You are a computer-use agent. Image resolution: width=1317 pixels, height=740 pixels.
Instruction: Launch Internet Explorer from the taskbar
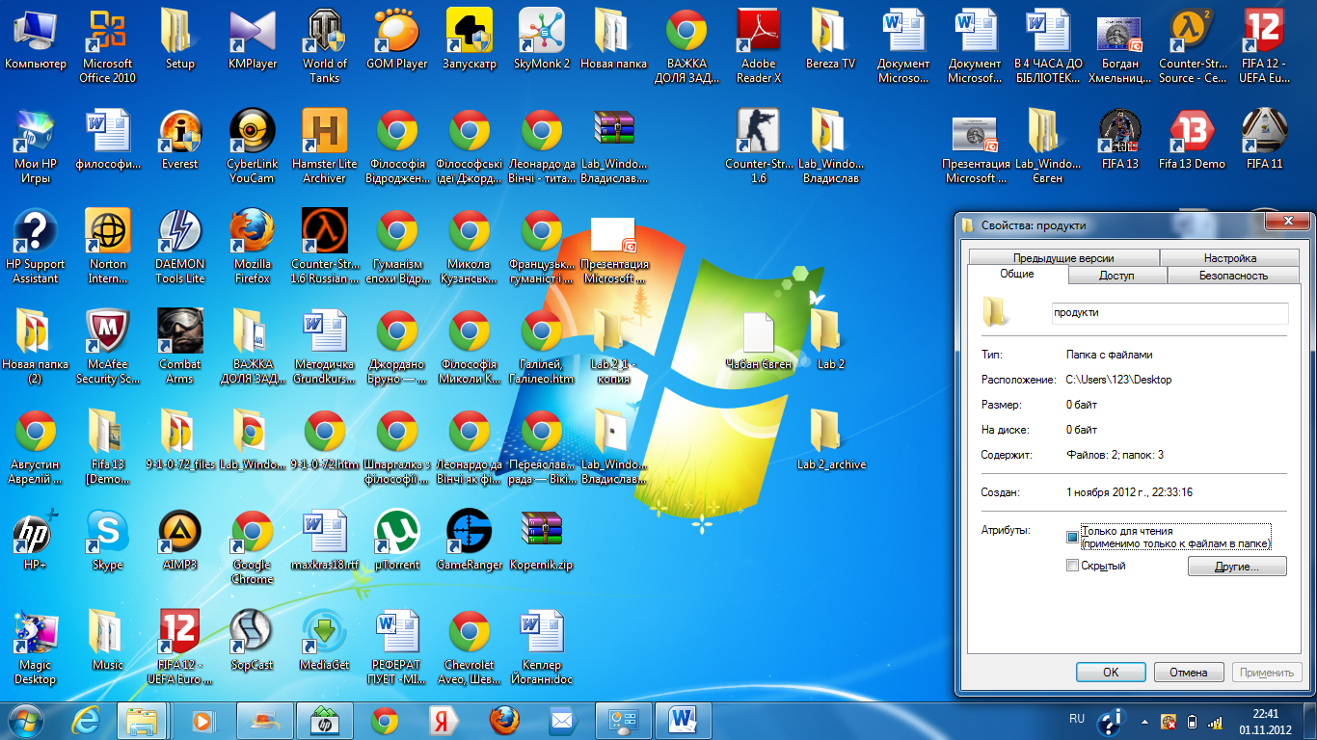coord(87,720)
